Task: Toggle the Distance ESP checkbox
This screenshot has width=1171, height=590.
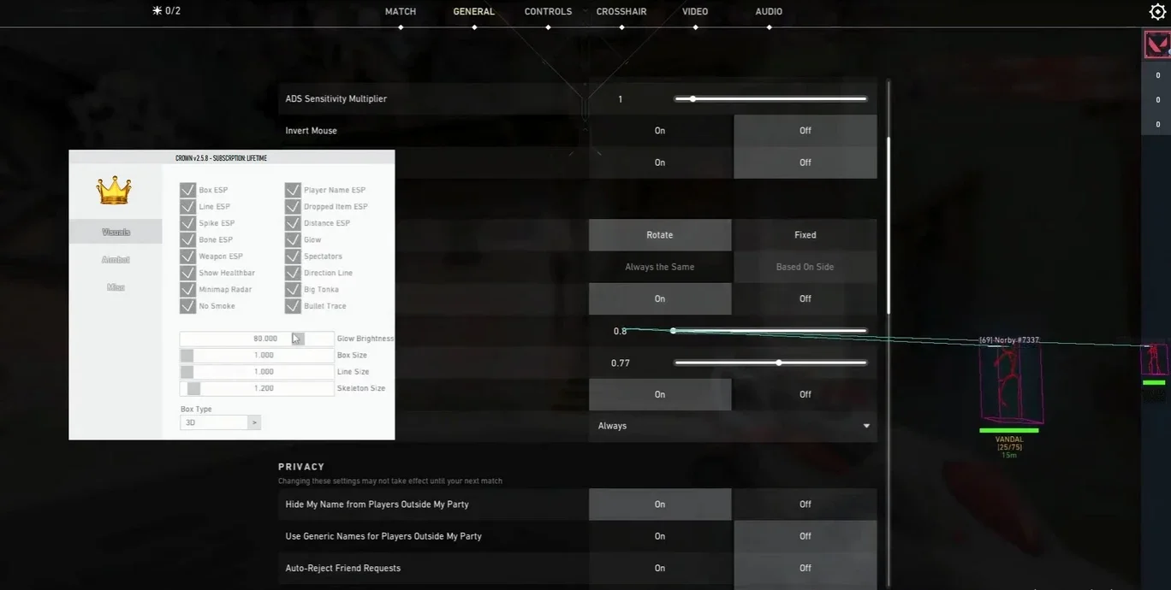Action: click(293, 223)
